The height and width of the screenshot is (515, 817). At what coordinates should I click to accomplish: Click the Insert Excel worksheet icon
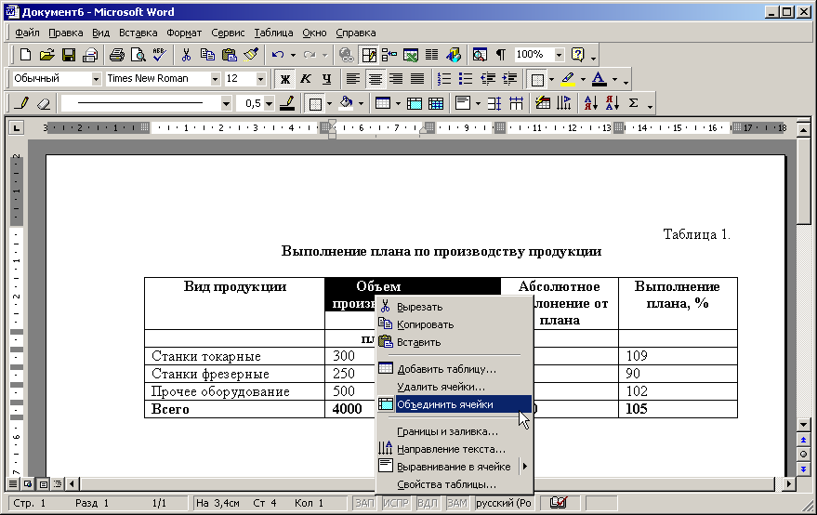(411, 55)
